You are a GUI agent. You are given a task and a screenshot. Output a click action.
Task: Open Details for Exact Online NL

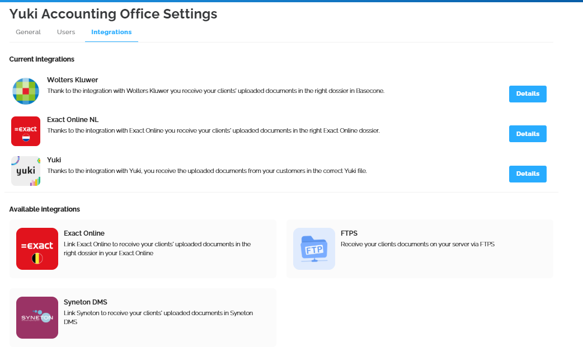click(528, 134)
